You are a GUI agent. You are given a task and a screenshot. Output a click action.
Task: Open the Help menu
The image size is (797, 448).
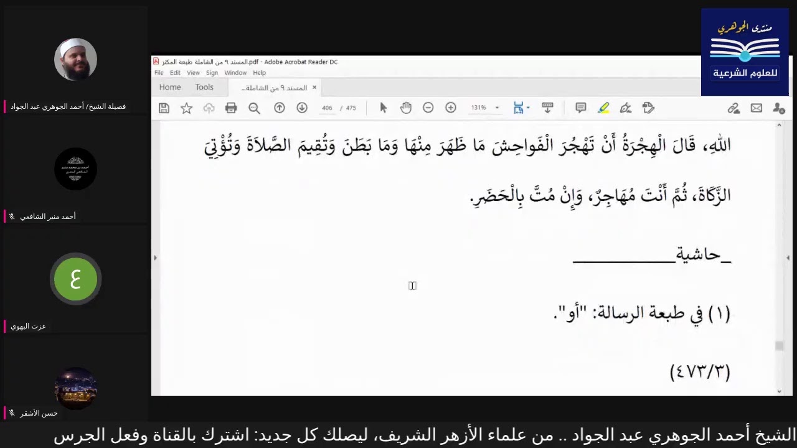tap(260, 73)
